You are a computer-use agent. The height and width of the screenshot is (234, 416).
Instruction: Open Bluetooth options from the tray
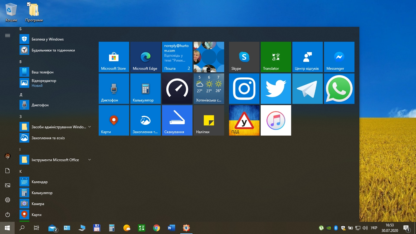[x=336, y=228]
